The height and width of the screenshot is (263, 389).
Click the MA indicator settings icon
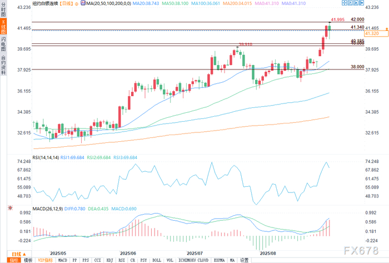[83, 3]
